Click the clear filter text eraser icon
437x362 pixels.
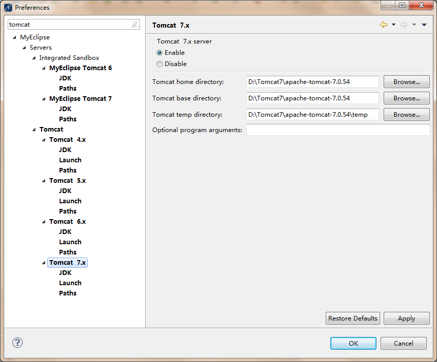tap(135, 24)
